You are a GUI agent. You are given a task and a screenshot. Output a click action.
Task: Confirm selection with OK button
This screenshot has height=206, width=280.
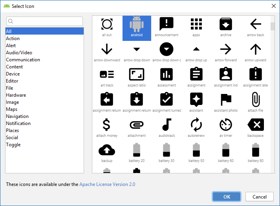click(227, 197)
